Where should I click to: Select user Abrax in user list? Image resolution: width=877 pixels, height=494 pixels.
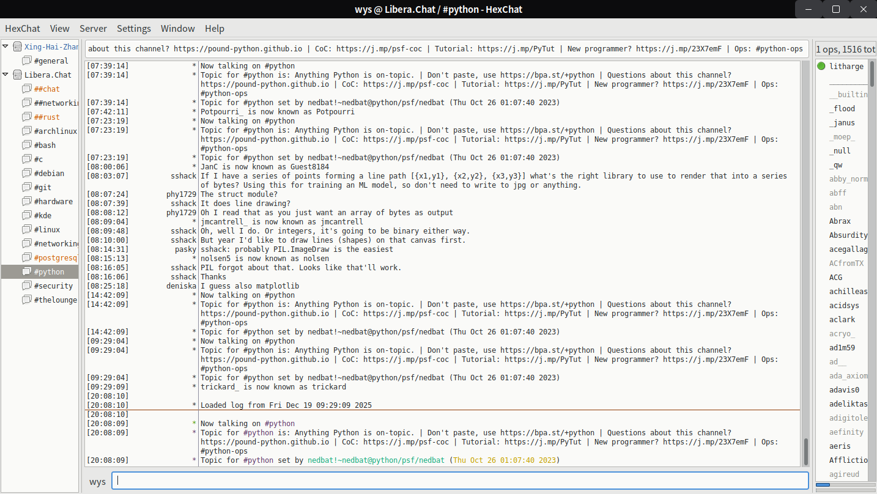coord(840,221)
